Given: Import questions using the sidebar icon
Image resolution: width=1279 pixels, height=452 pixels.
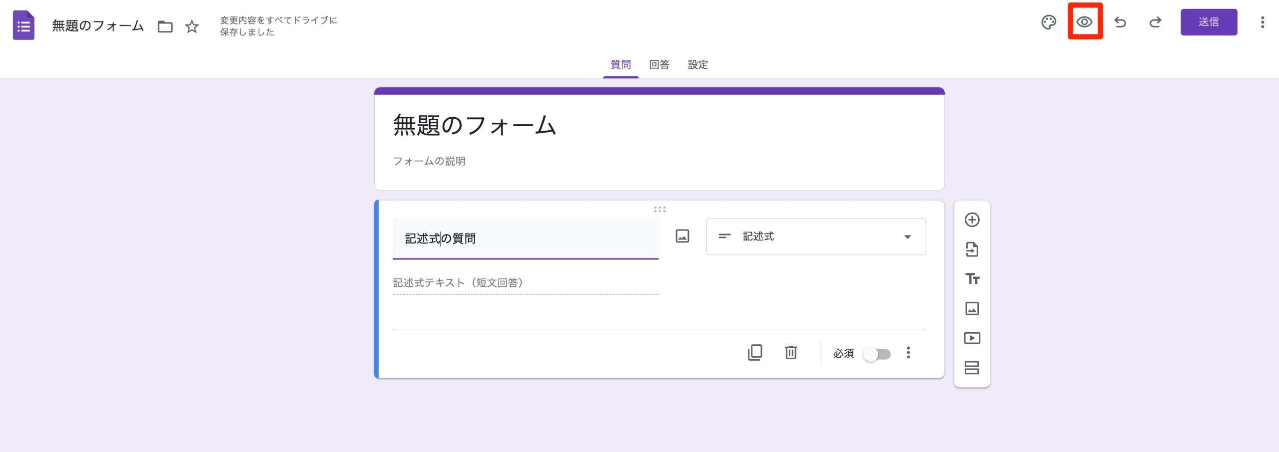Looking at the screenshot, I should coord(972,250).
